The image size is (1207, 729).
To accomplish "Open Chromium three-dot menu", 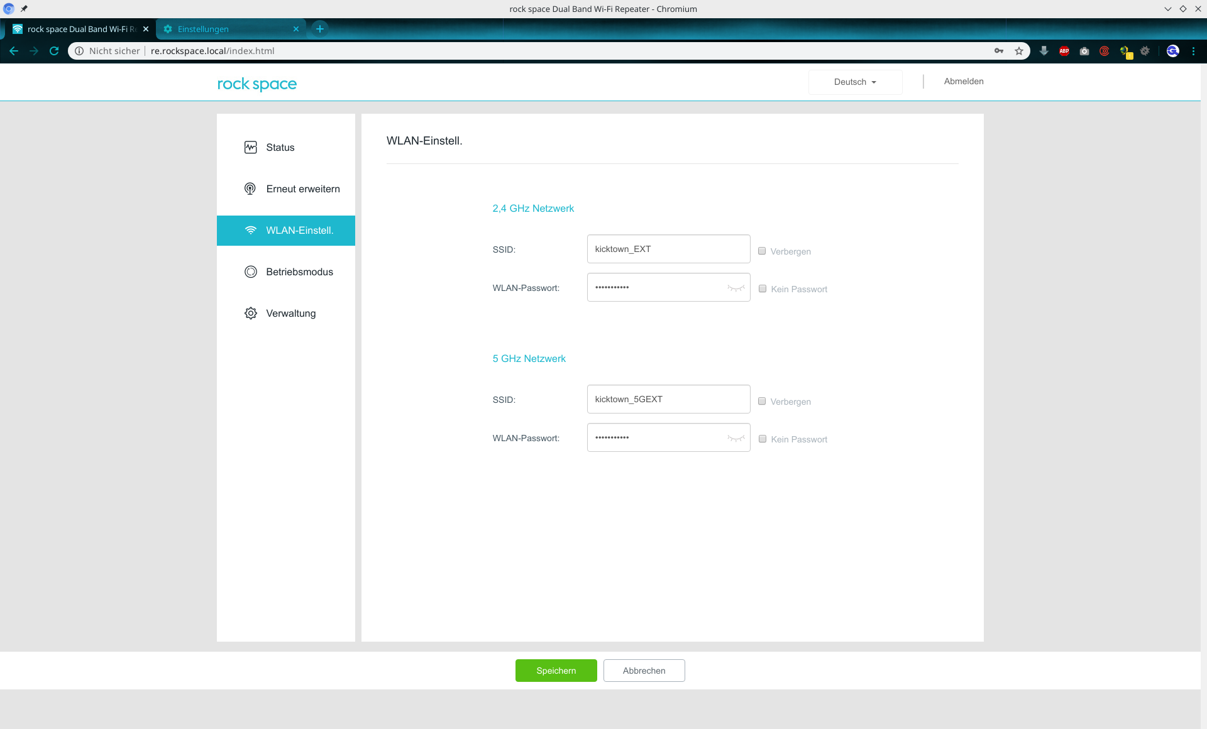I will [1193, 51].
